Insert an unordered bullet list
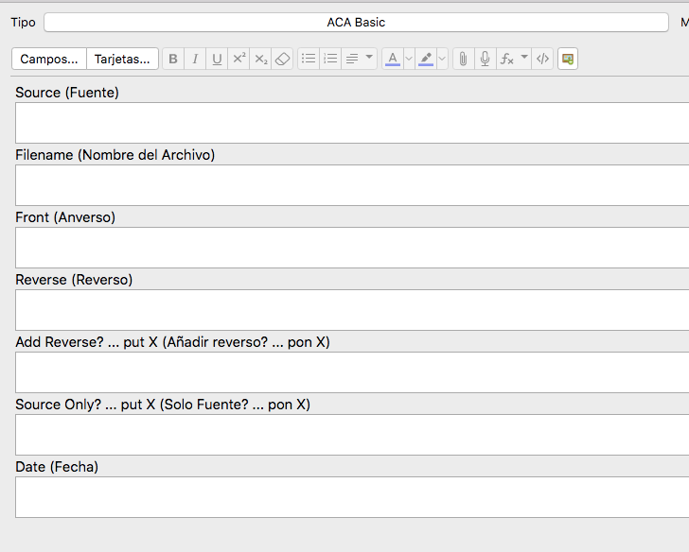 pyautogui.click(x=309, y=59)
